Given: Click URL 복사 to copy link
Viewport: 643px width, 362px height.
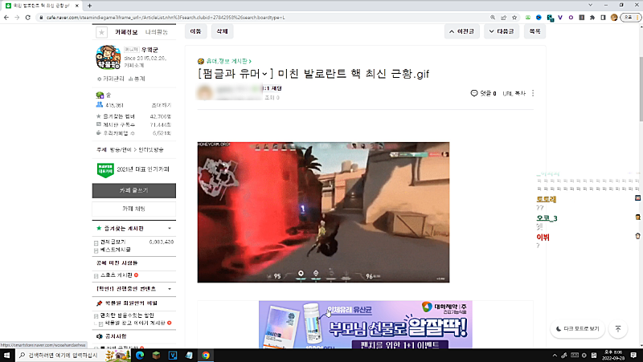Looking at the screenshot, I should (x=514, y=93).
